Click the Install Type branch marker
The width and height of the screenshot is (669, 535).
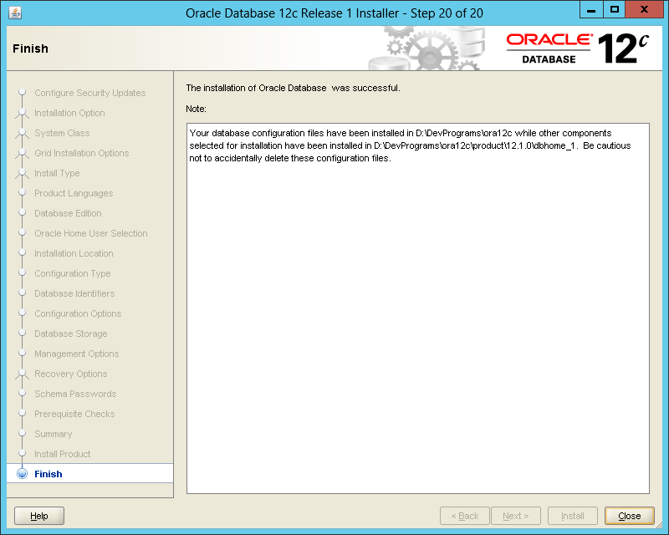coord(23,173)
